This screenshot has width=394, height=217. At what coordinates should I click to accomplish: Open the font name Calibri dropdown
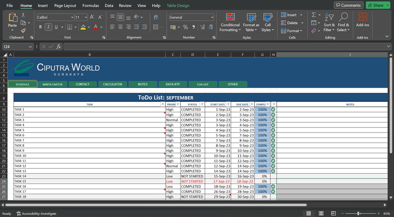72,17
